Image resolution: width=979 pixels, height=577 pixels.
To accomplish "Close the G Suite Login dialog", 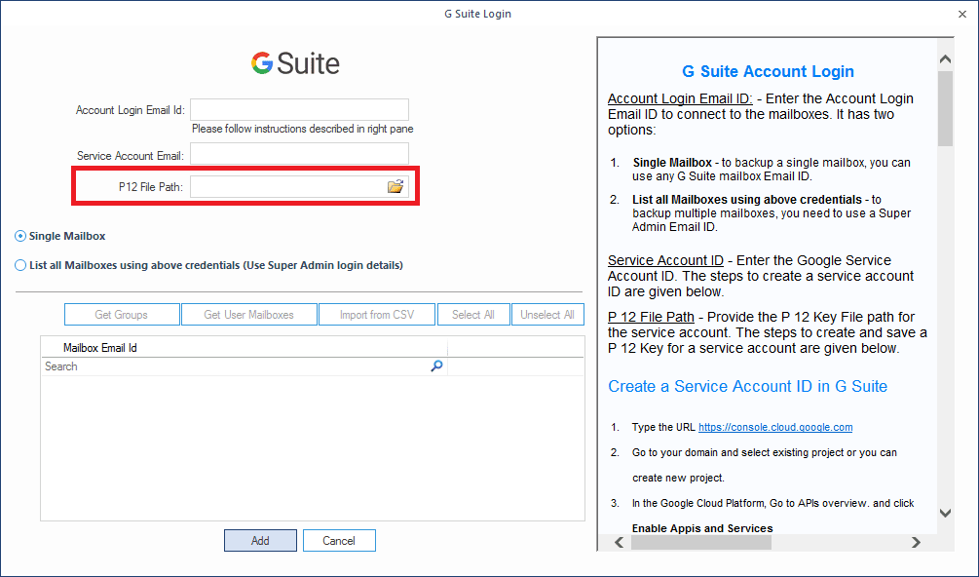I will pos(962,14).
